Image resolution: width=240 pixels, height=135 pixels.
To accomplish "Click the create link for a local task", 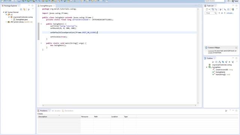I will [x=210, y=52].
